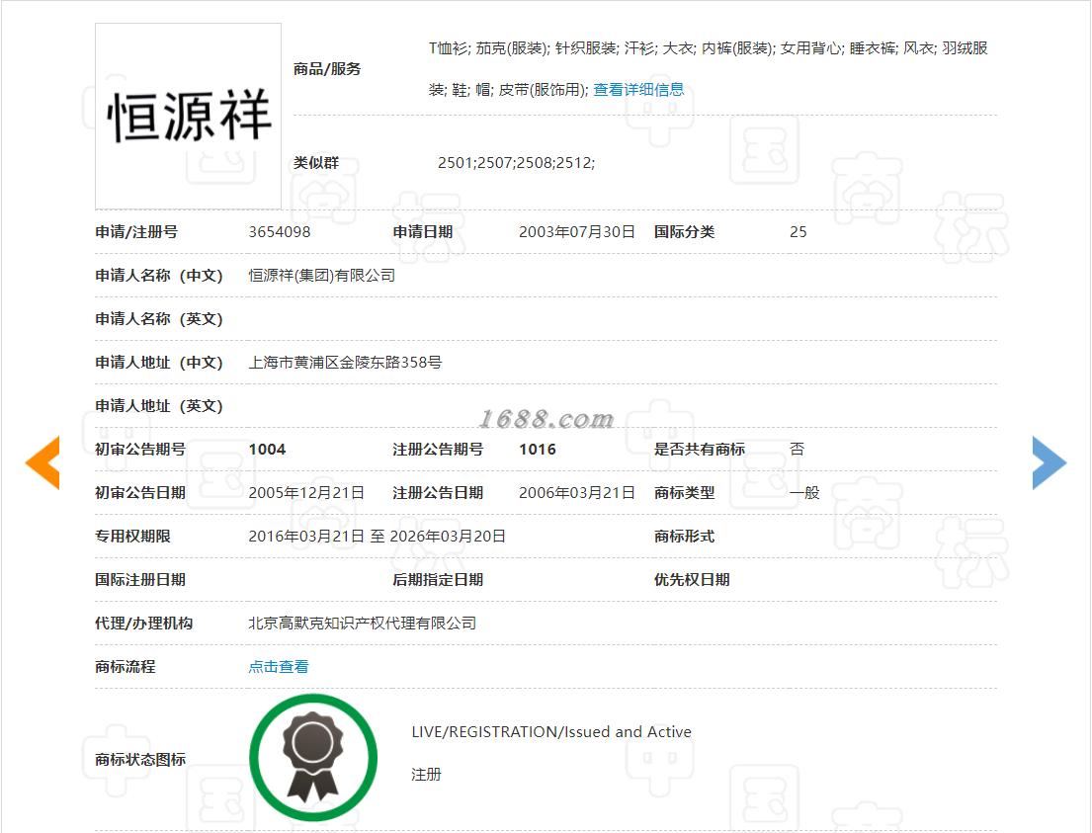1092x833 pixels.
Task: Click the 国际分类 label
Action: [x=684, y=232]
